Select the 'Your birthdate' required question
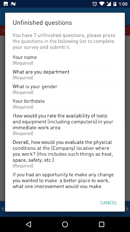 65,104
